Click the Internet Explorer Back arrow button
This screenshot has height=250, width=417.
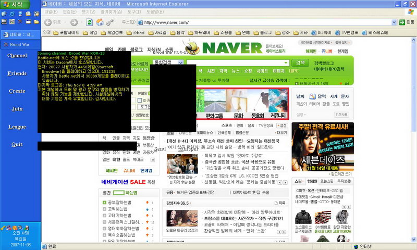(x=48, y=22)
